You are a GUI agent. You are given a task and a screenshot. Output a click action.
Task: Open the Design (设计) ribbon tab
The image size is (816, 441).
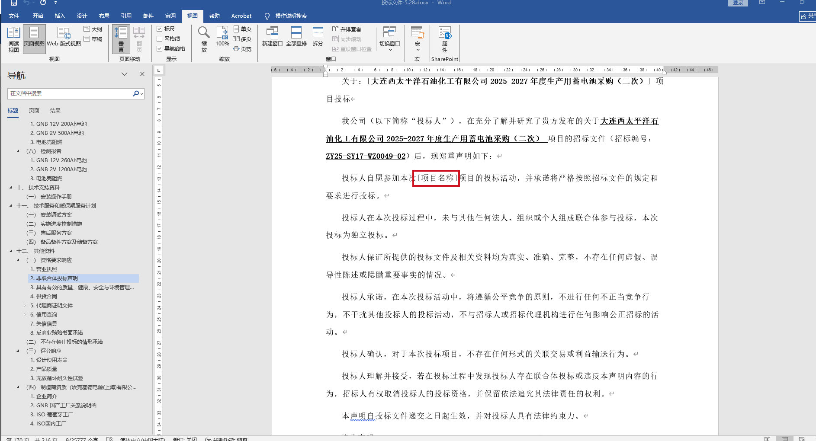(x=82, y=16)
